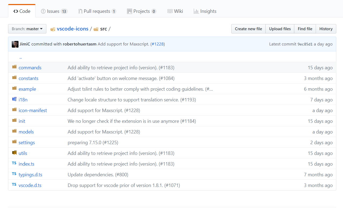The width and height of the screenshot is (343, 214).
Task: Click 'Add activate button' commit message
Action: (x=121, y=78)
